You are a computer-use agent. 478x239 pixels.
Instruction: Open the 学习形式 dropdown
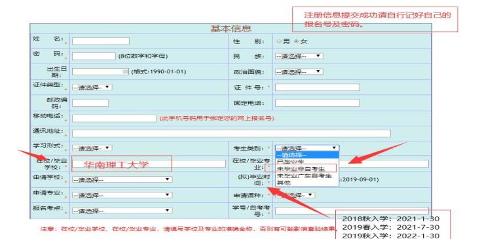tap(92, 149)
